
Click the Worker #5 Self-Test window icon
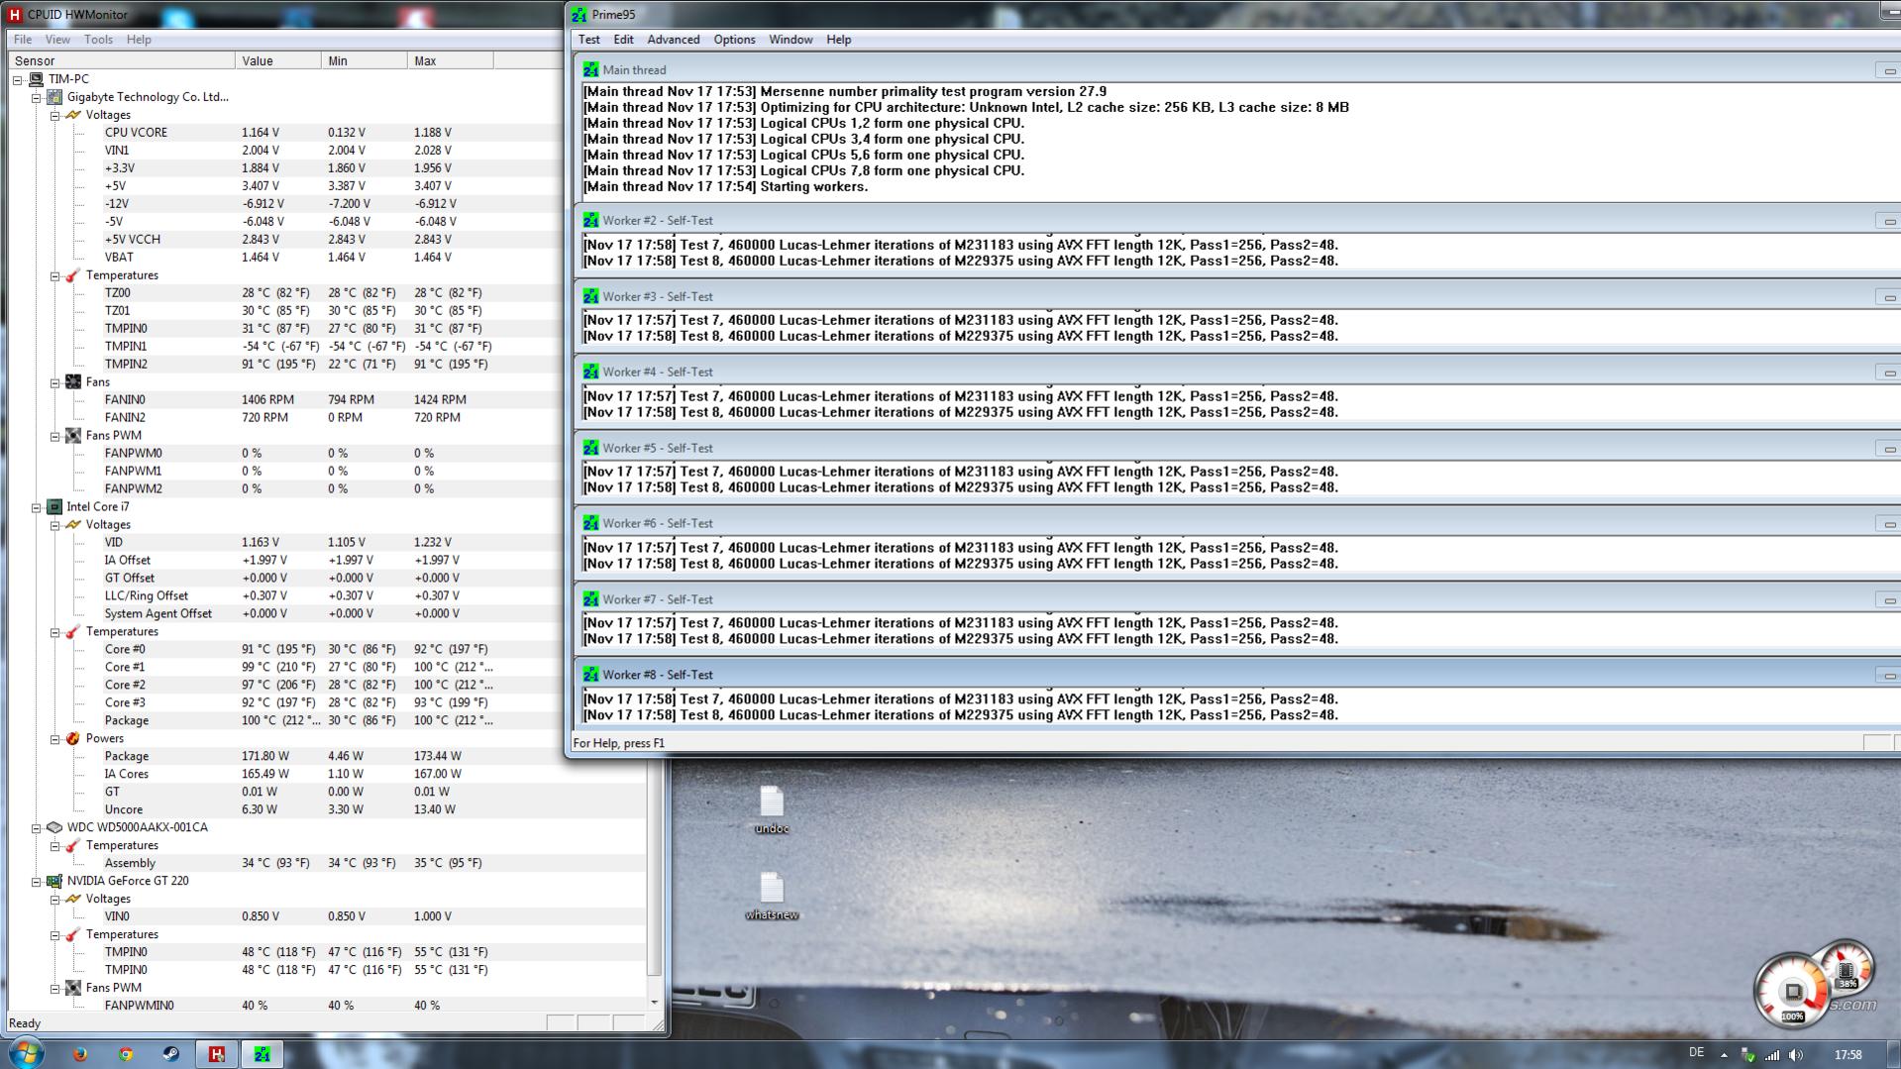tap(591, 448)
